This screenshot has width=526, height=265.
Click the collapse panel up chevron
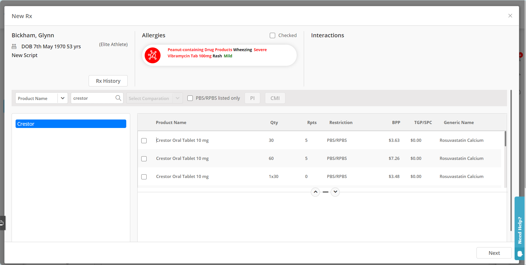315,192
